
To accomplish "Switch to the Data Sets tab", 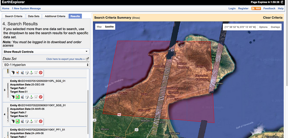I will (34, 16).
